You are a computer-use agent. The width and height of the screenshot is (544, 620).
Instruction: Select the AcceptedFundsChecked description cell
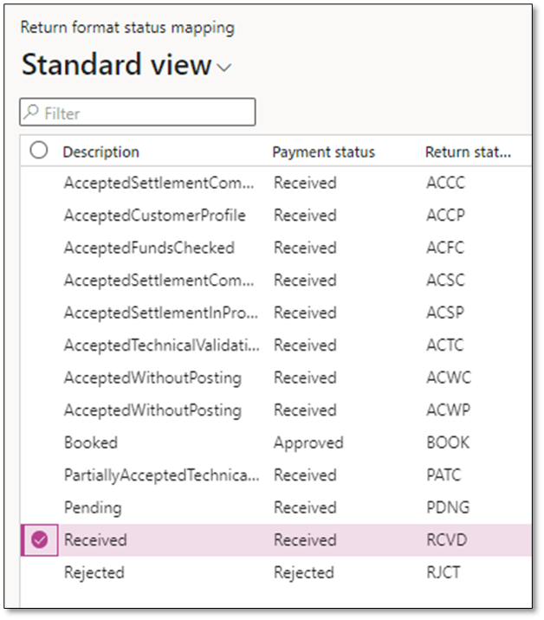pos(149,248)
